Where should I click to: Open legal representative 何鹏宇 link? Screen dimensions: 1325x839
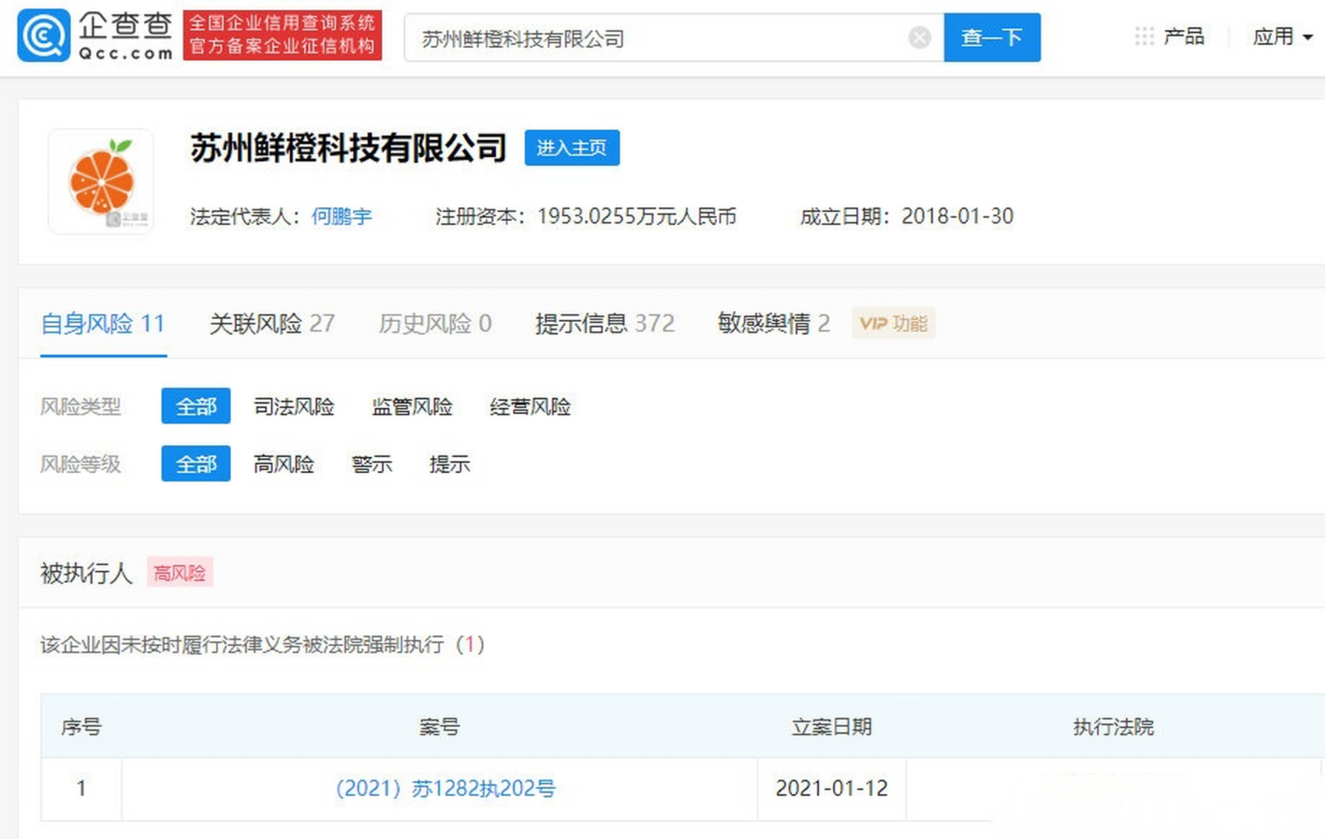[x=341, y=216]
